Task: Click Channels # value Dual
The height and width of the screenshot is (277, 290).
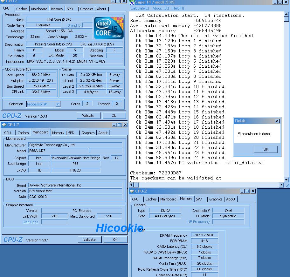Action: 228,210
